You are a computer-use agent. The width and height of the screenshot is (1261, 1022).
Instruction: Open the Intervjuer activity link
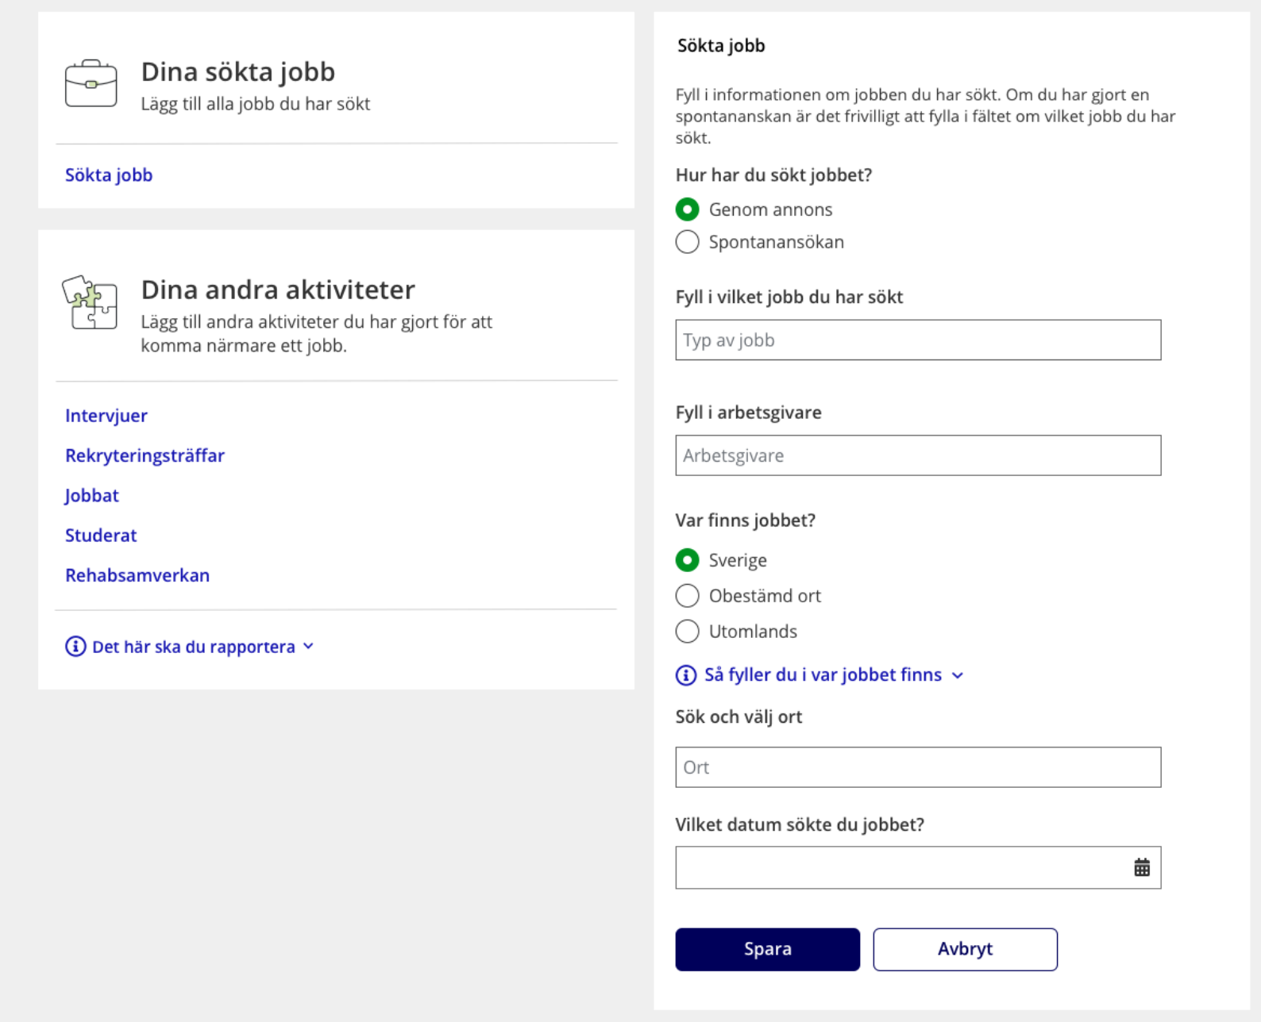click(x=106, y=416)
